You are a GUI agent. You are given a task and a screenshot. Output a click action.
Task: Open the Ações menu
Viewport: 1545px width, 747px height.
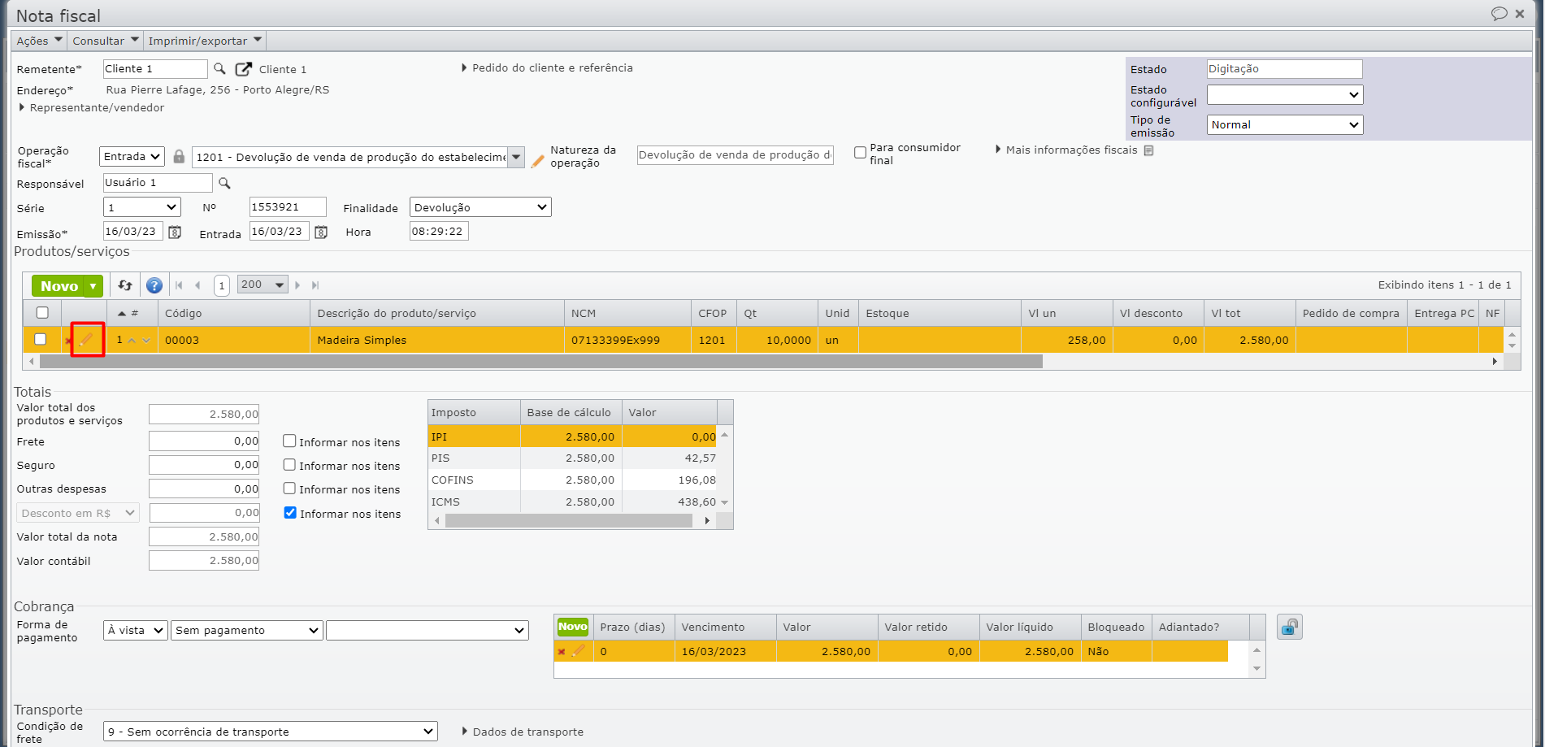[x=39, y=41]
